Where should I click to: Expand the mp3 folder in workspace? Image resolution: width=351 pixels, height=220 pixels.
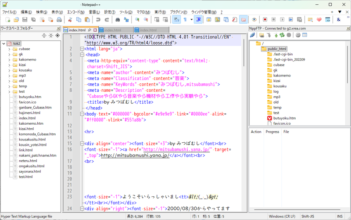click(x=9, y=76)
